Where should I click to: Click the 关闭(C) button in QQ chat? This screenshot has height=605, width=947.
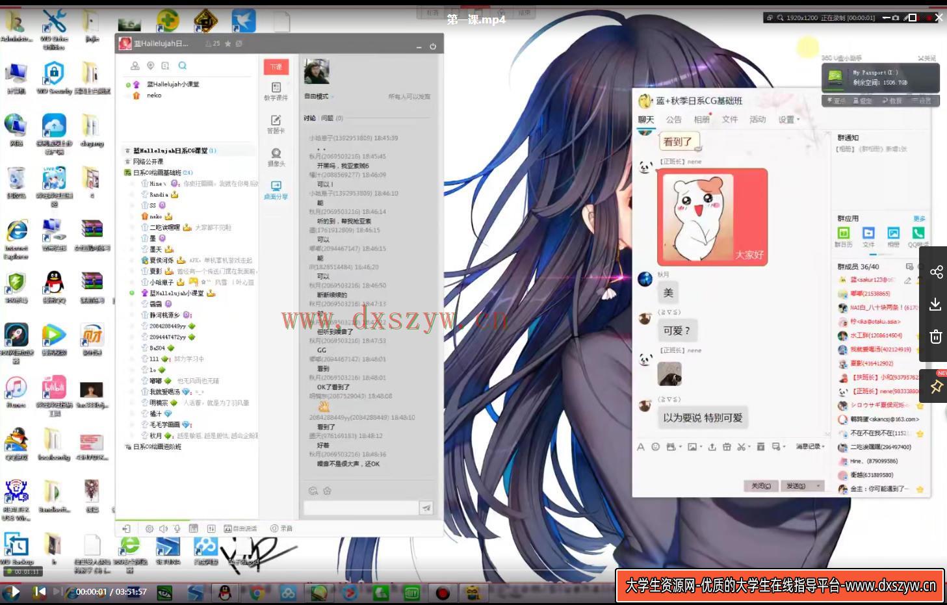pyautogui.click(x=760, y=485)
